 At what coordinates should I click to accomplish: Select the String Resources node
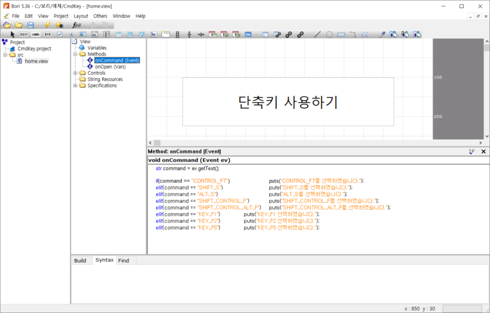point(105,79)
